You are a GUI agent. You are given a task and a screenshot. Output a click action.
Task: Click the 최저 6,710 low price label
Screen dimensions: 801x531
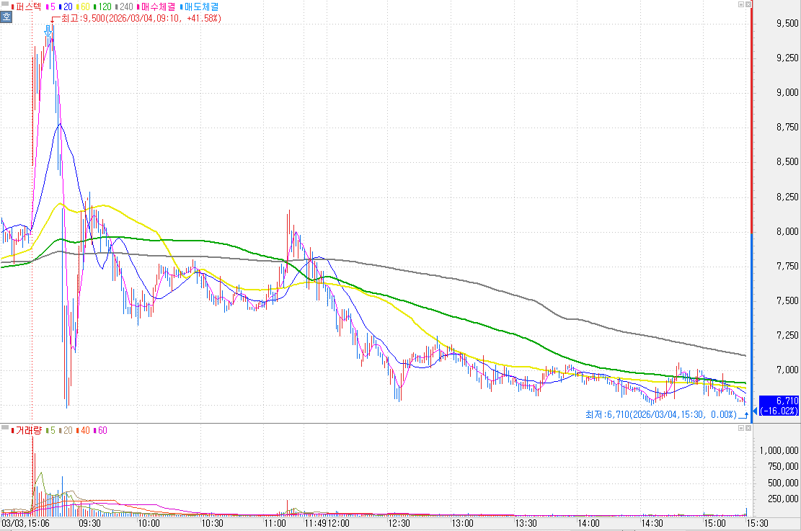[660, 415]
